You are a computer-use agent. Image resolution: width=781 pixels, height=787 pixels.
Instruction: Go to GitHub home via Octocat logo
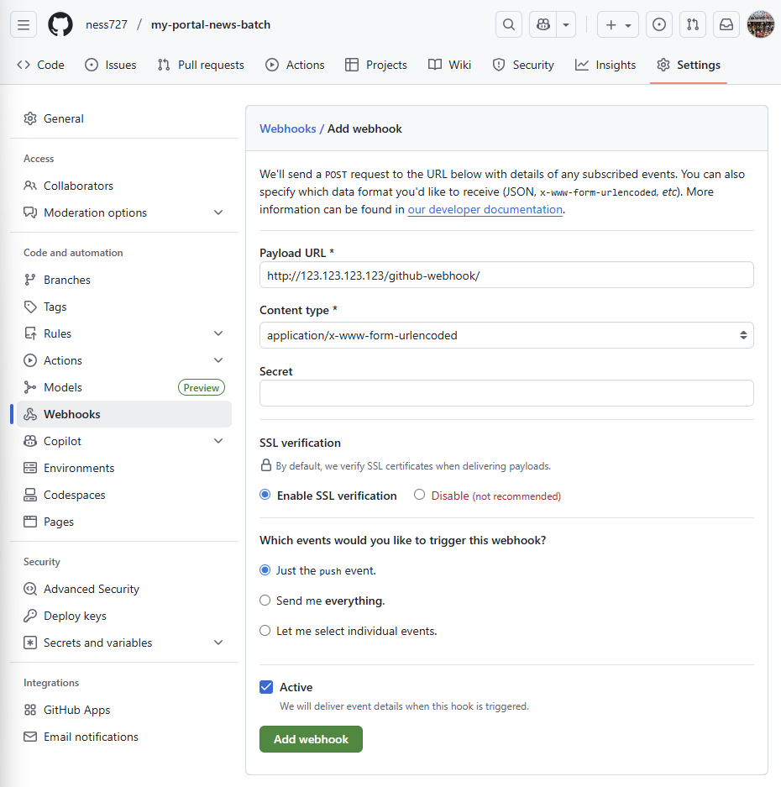60,24
